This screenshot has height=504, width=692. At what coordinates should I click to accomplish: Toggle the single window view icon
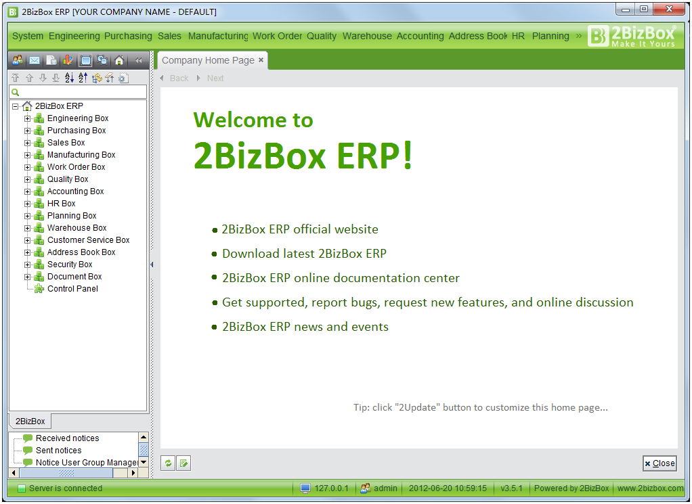[85, 60]
